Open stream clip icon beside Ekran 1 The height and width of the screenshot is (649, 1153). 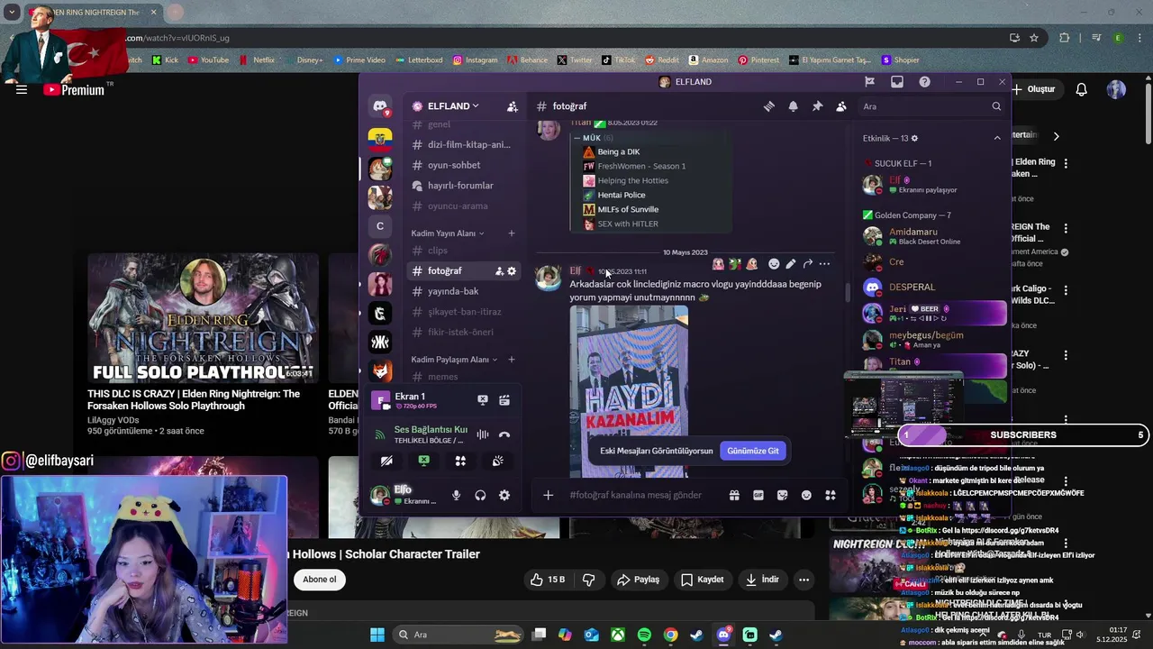tap(504, 400)
